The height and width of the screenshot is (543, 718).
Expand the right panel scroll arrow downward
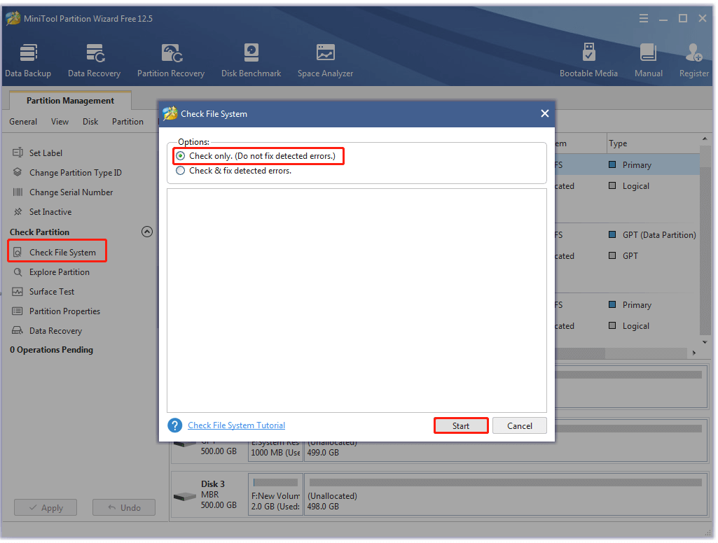click(706, 342)
